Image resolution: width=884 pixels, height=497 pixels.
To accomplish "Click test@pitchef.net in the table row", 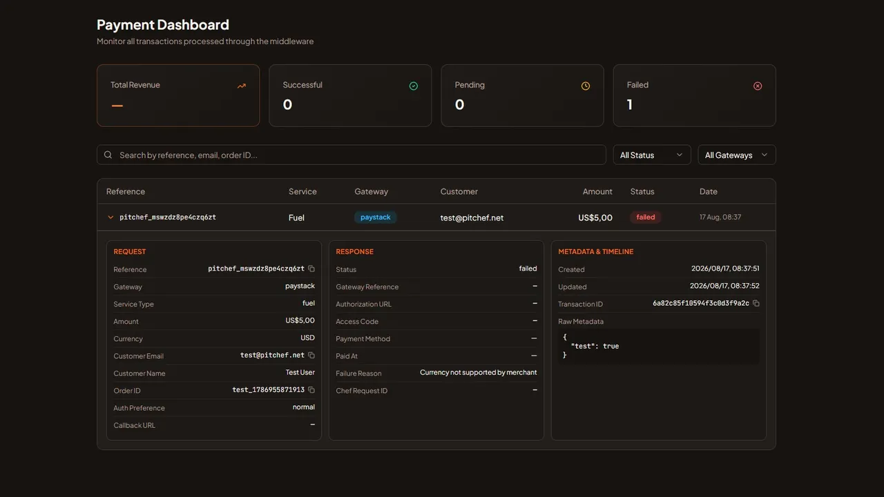I will pyautogui.click(x=472, y=217).
